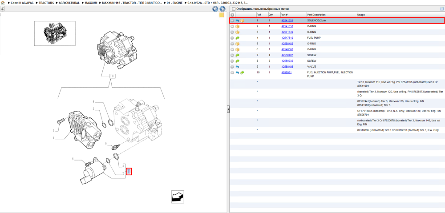445x213 pixels.
Task: Open 'AGRICULTURAL' breadcrumb
Action: [69, 3]
